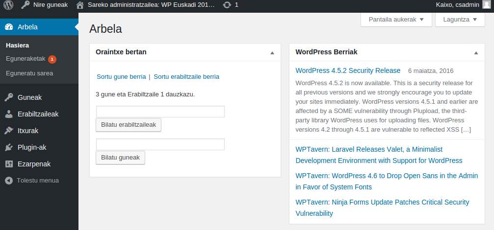Image resolution: width=494 pixels, height=230 pixels.
Task: Expand the Laguntza help dropdown
Action: (460, 20)
